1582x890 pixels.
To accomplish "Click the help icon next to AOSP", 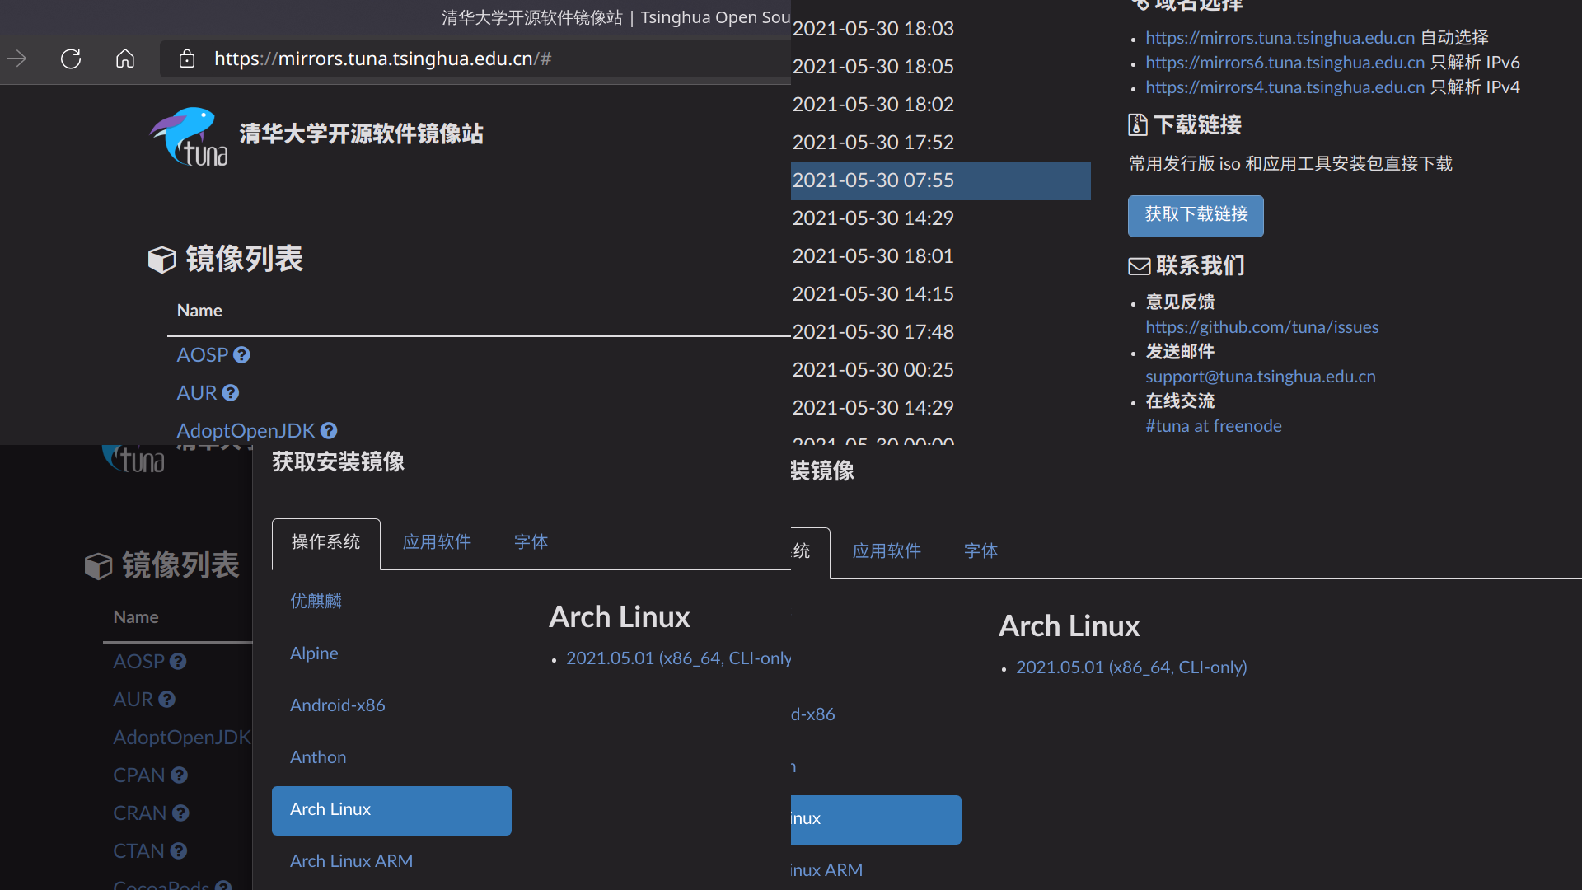I will 241,354.
